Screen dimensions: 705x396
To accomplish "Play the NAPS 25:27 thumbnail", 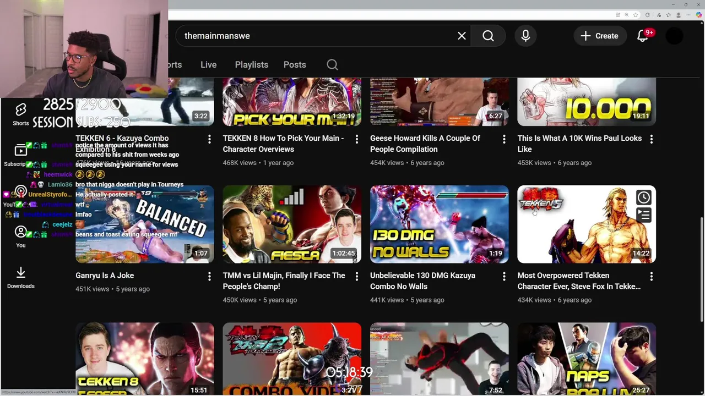I will coord(587,359).
